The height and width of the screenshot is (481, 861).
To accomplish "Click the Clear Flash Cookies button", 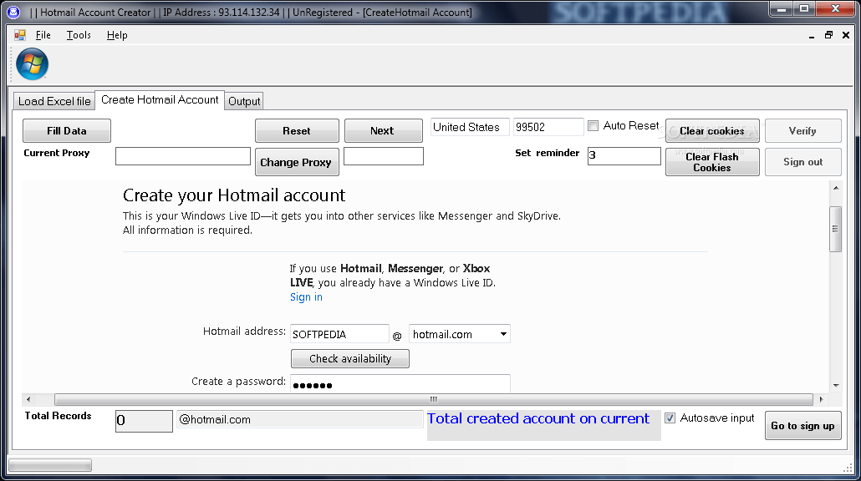I will [711, 160].
